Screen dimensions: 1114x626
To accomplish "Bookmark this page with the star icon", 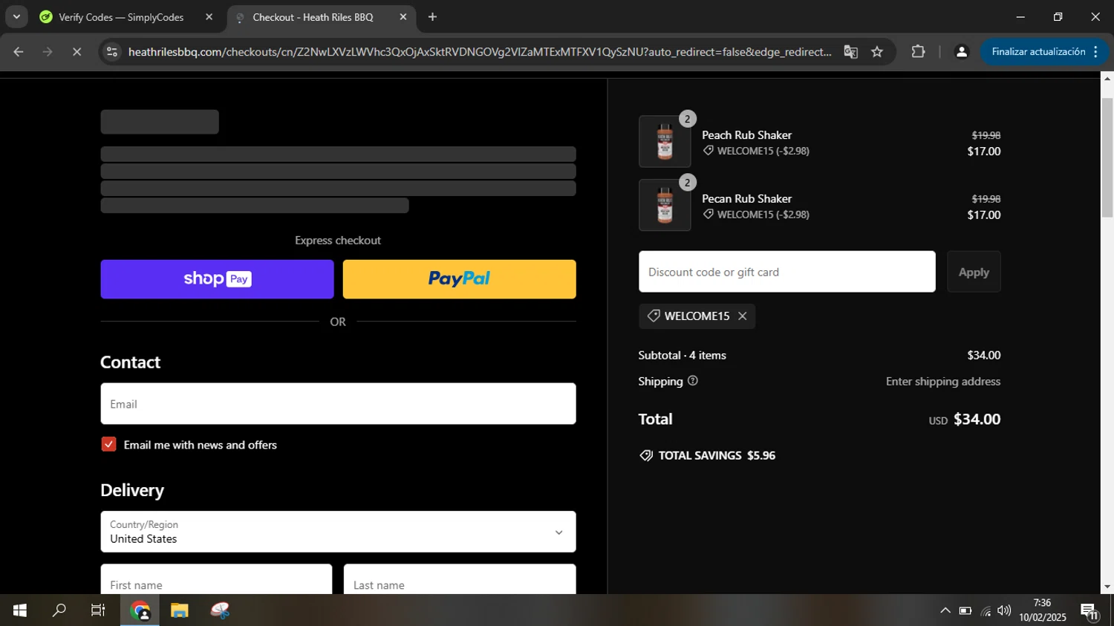I will 877,52.
